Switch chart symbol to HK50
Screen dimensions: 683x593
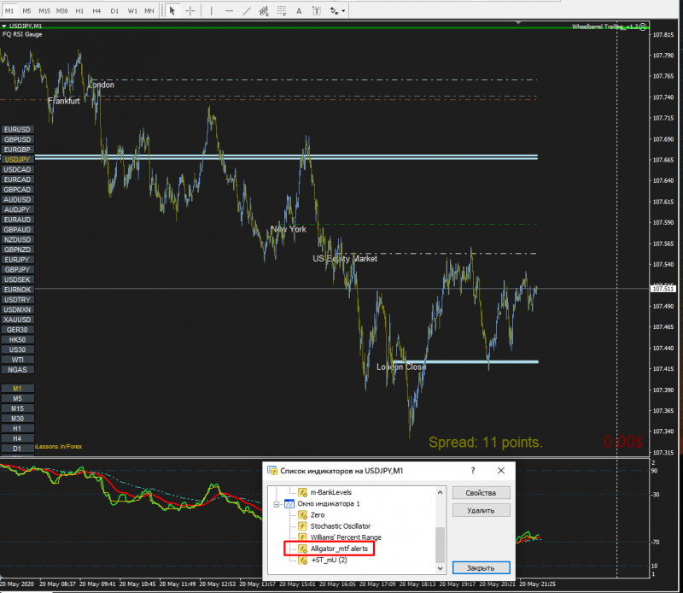pyautogui.click(x=17, y=340)
